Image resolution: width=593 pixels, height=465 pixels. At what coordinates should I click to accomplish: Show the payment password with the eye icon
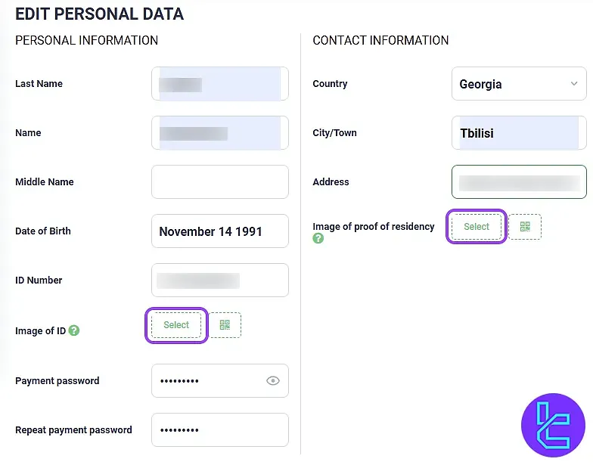273,381
